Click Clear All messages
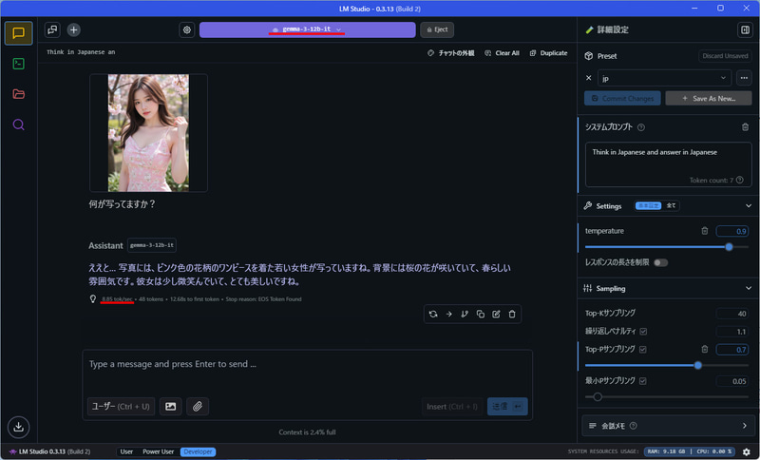The height and width of the screenshot is (460, 760). [503, 53]
